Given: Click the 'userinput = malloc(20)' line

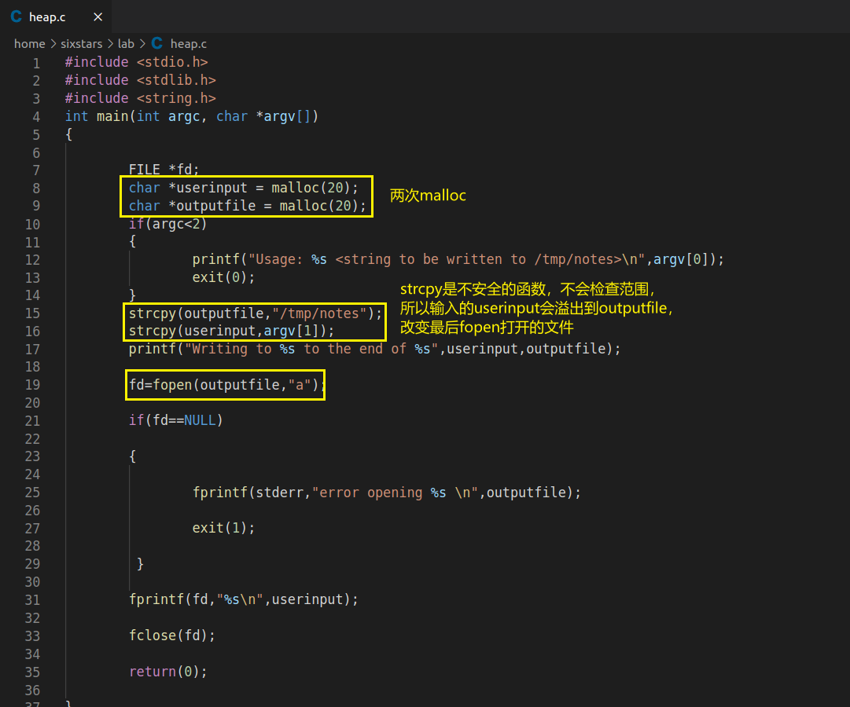Looking at the screenshot, I should 244,188.
